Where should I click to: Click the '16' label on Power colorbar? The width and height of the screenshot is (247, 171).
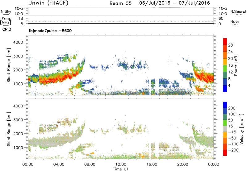[230, 65]
